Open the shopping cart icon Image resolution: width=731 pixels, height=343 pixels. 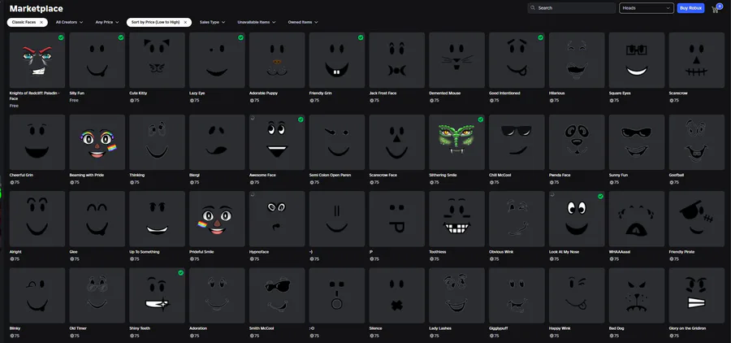pyautogui.click(x=715, y=9)
